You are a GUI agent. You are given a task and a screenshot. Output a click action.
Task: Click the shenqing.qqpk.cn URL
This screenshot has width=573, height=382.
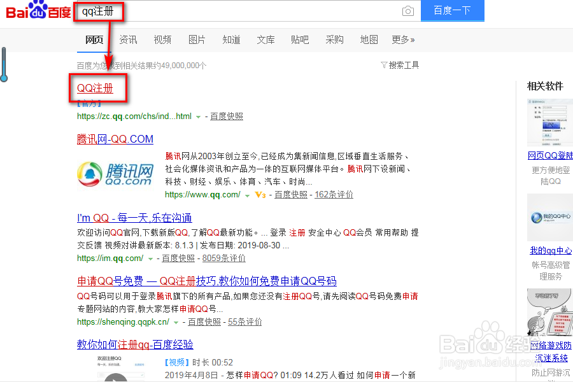[123, 322]
